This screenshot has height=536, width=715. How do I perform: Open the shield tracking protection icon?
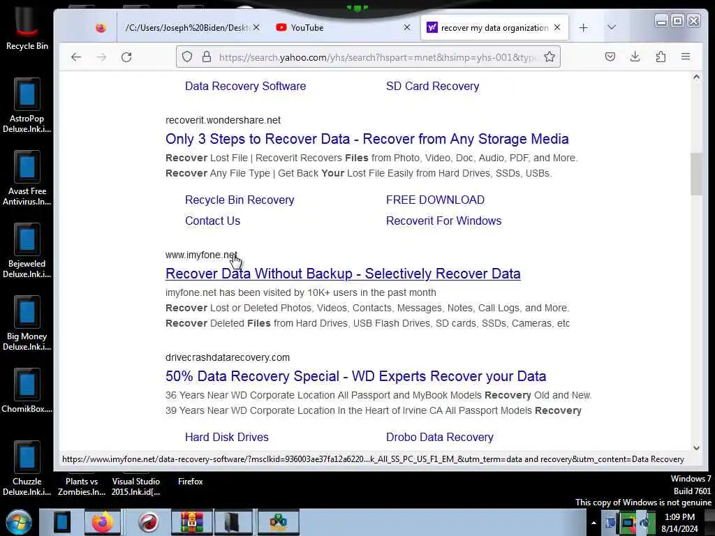point(187,57)
